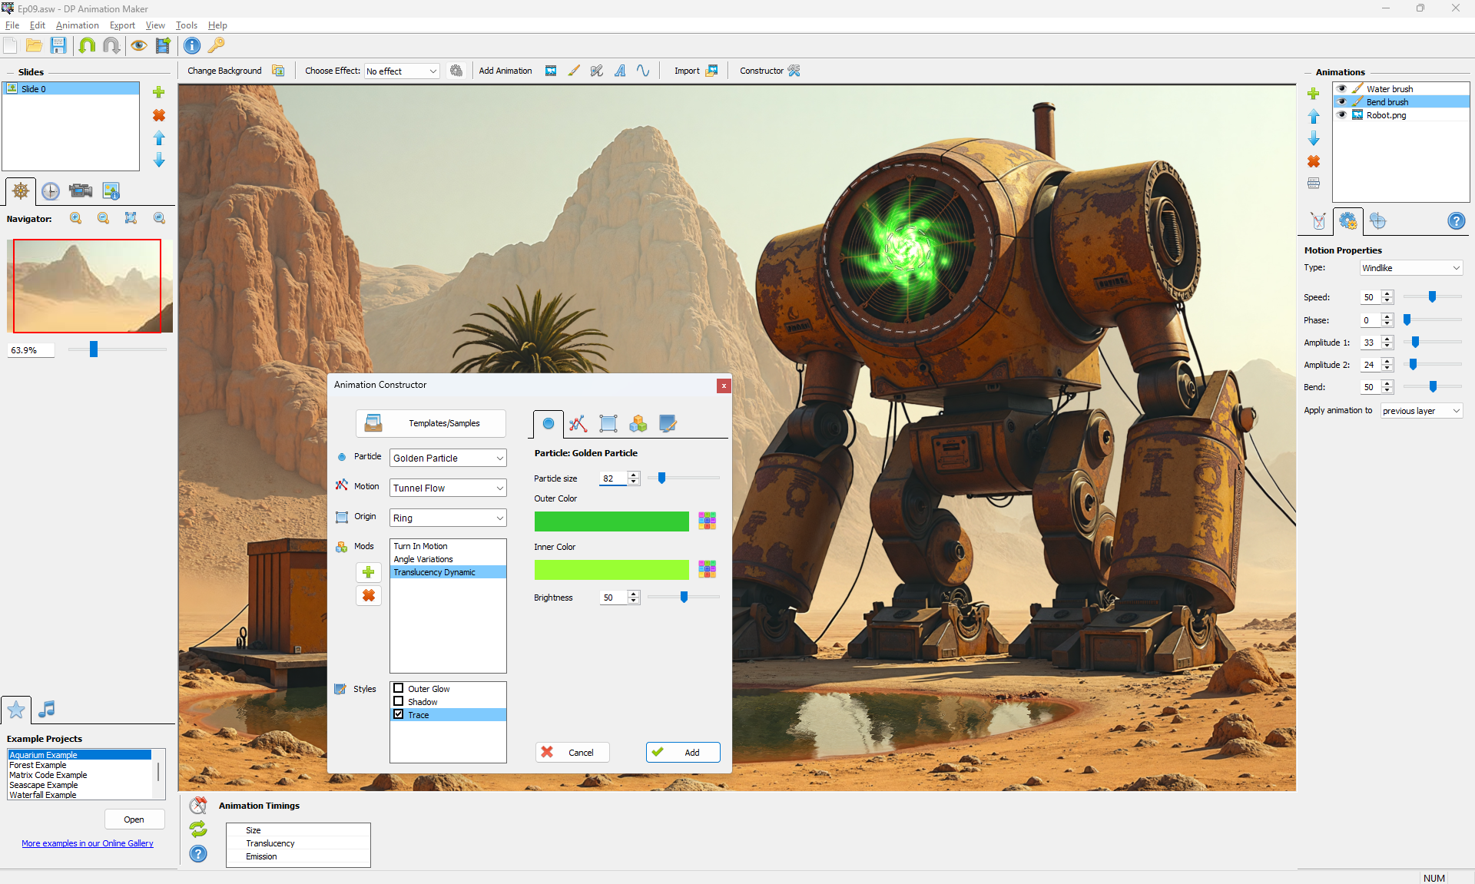Hide the Water brush layer eye
Screen dimensions: 1475x884
(x=1341, y=89)
